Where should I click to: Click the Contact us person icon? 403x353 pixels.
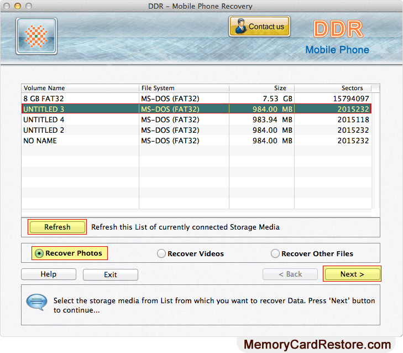click(x=240, y=27)
